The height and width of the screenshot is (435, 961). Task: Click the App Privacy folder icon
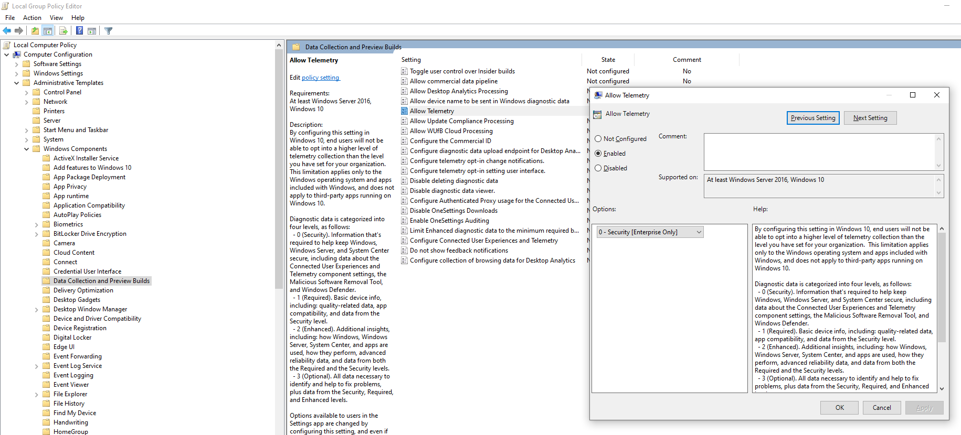[x=47, y=187]
